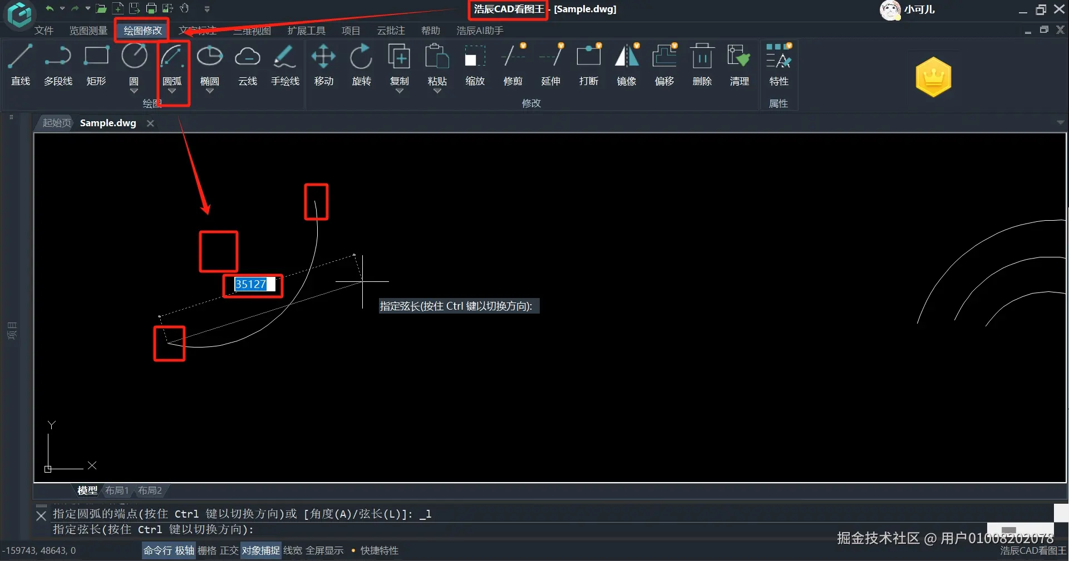Toggle 栅格 grid display
Screen dimensions: 1069x561
tap(207, 550)
